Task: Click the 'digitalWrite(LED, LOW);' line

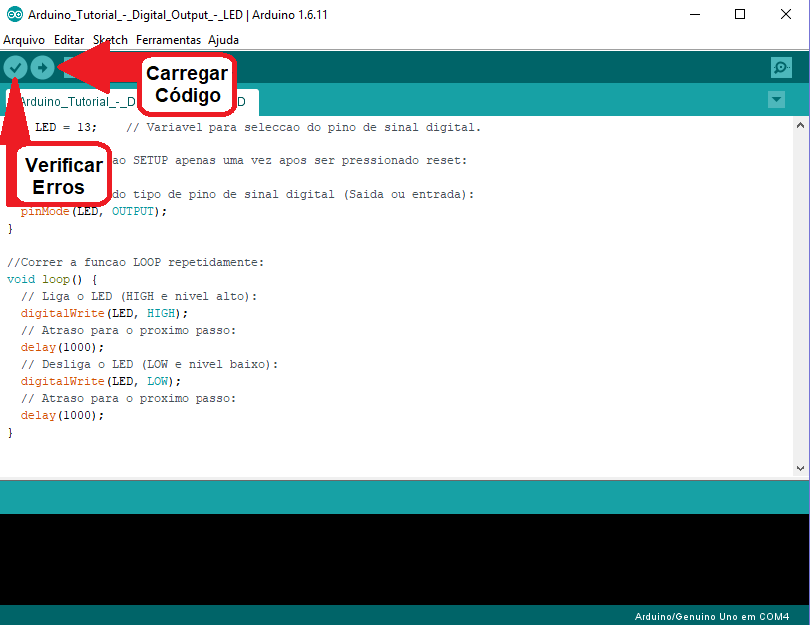Action: coord(101,382)
